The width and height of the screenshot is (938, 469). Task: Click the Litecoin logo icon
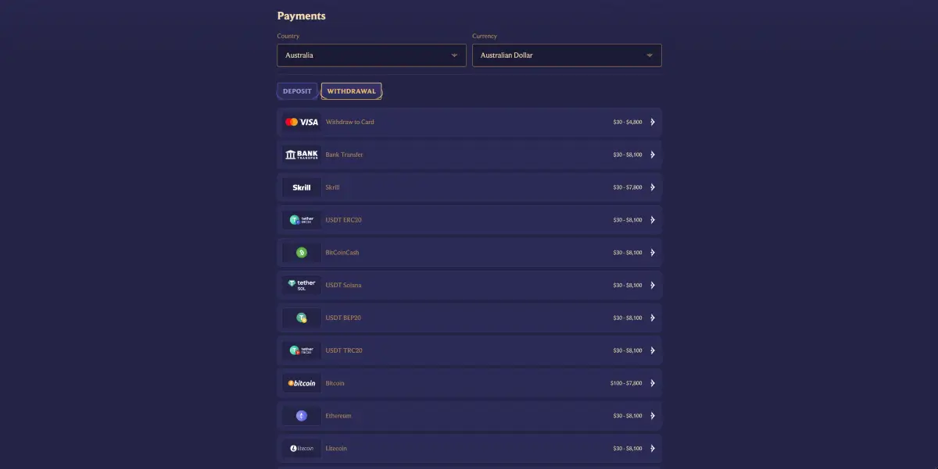(301, 448)
